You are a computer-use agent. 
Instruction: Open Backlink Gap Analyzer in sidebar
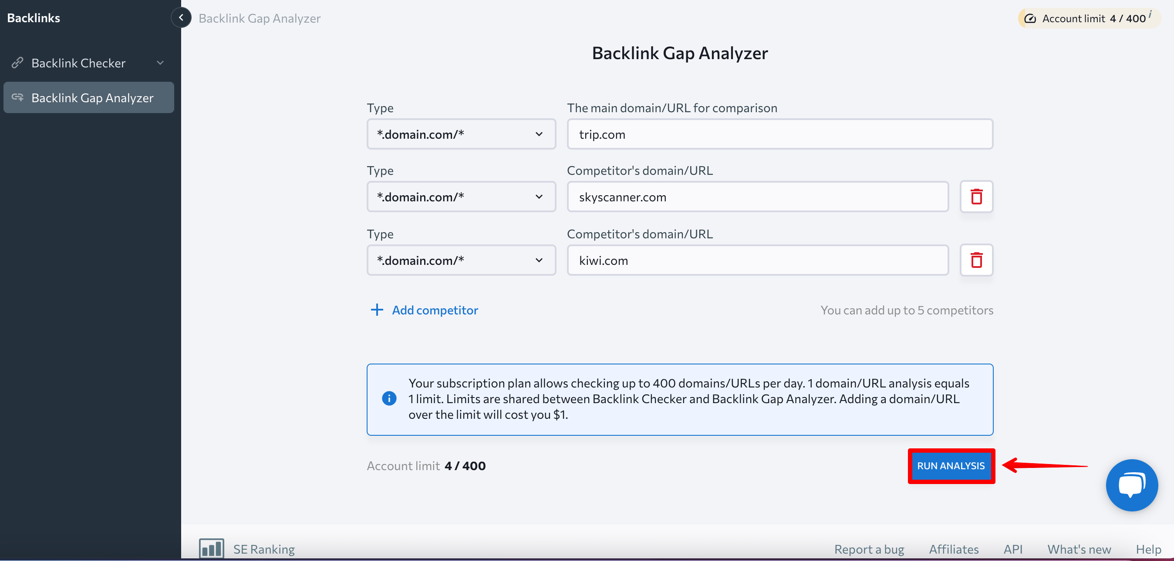coord(89,97)
